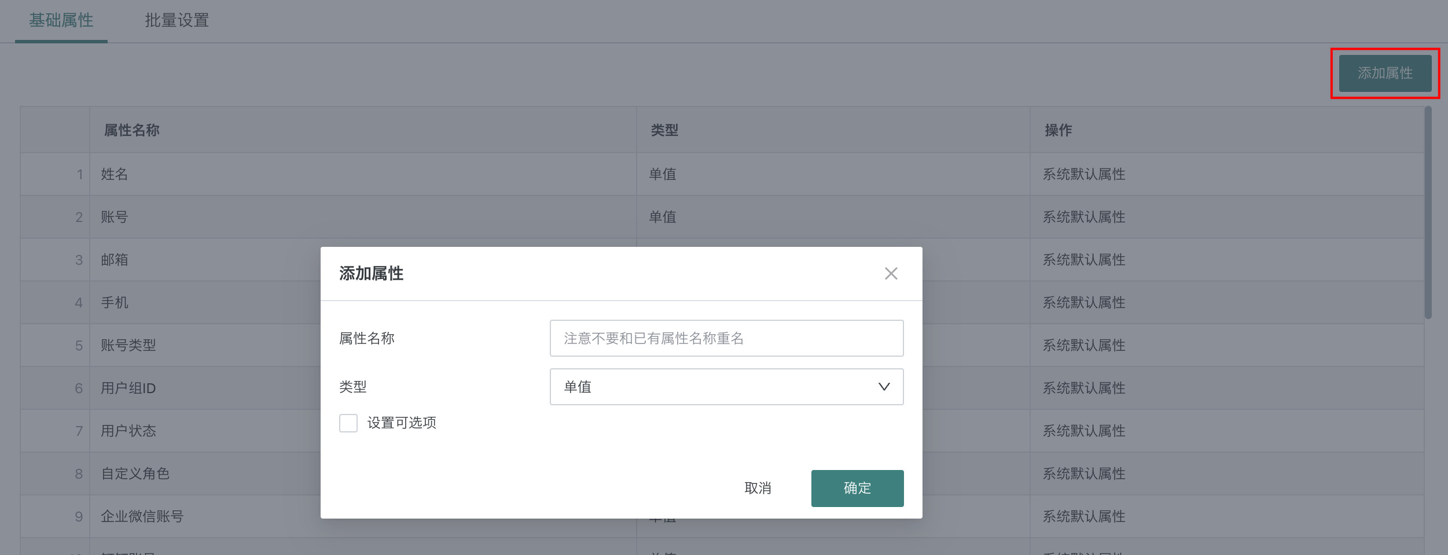1448x555 pixels.
Task: Select the 姓名 attribute row
Action: coord(115,174)
